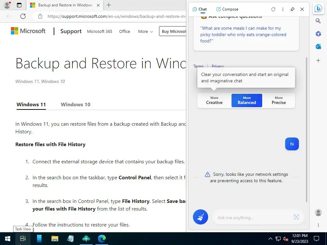View site information lock icon
Screen dimensions: 327x245
coord(40,16)
